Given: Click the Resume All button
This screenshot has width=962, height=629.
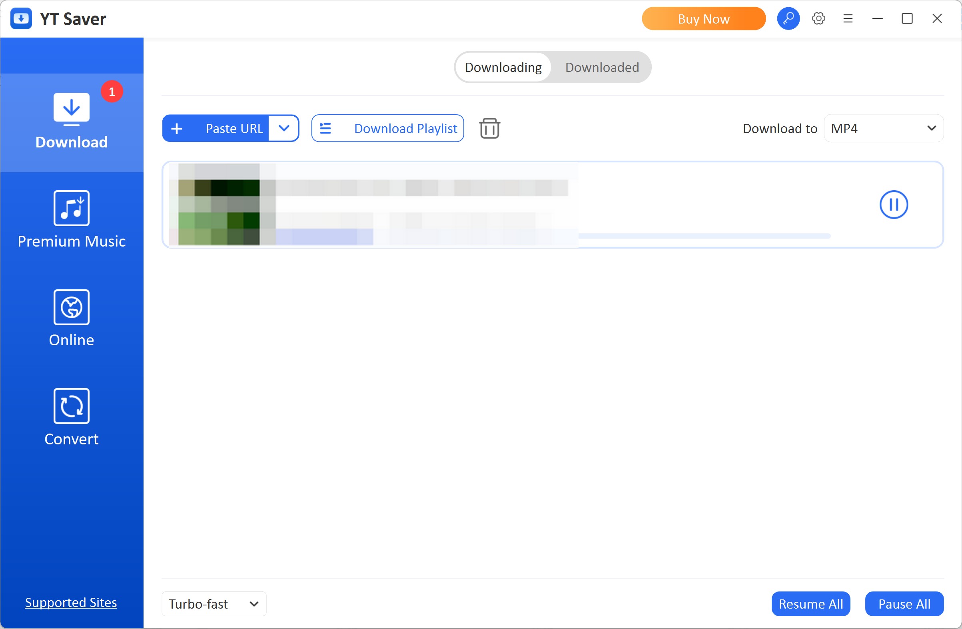Looking at the screenshot, I should (811, 604).
